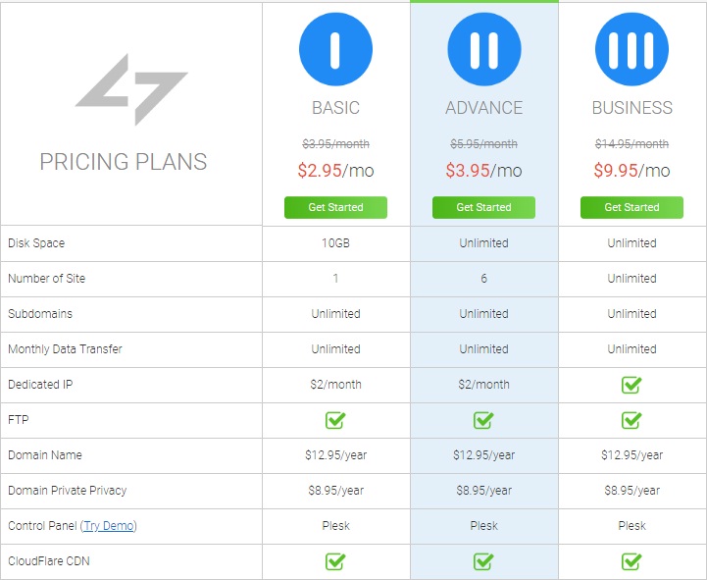Open the Try Demo control panel link
Screen dimensions: 707x580
tap(109, 526)
